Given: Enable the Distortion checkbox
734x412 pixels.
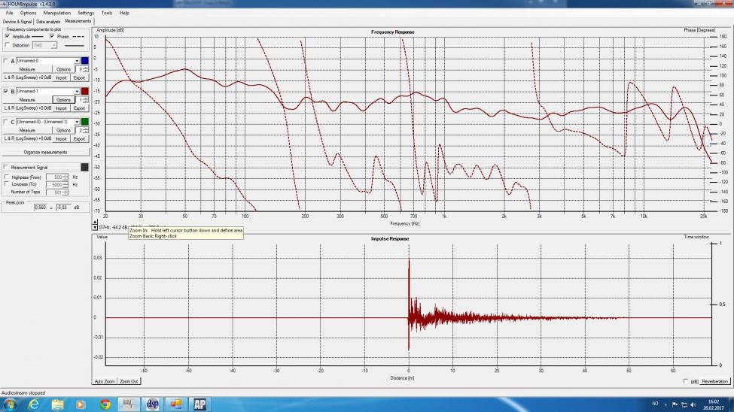Looking at the screenshot, I should pyautogui.click(x=7, y=45).
